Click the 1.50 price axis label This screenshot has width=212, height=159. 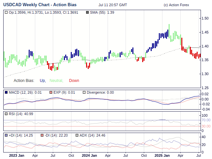205,18
